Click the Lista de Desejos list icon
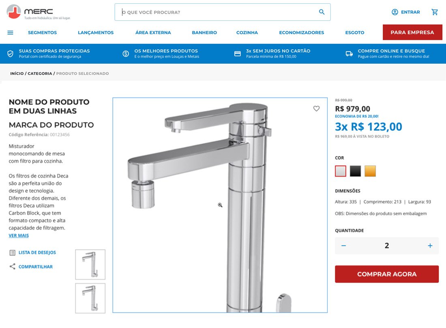 click(x=12, y=252)
